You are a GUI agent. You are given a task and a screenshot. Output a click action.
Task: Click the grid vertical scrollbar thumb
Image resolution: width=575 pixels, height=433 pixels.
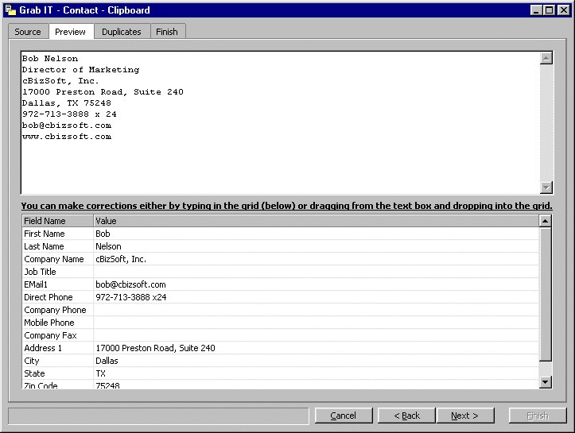(x=546, y=294)
